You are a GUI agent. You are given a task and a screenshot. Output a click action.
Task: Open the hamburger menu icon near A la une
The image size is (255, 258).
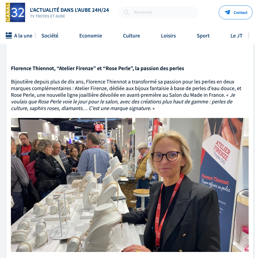tap(9, 36)
